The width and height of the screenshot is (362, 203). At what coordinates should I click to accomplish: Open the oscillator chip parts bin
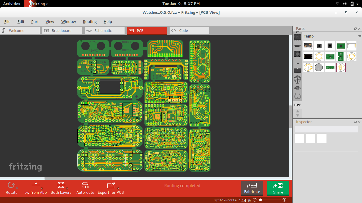pyautogui.click(x=297, y=37)
